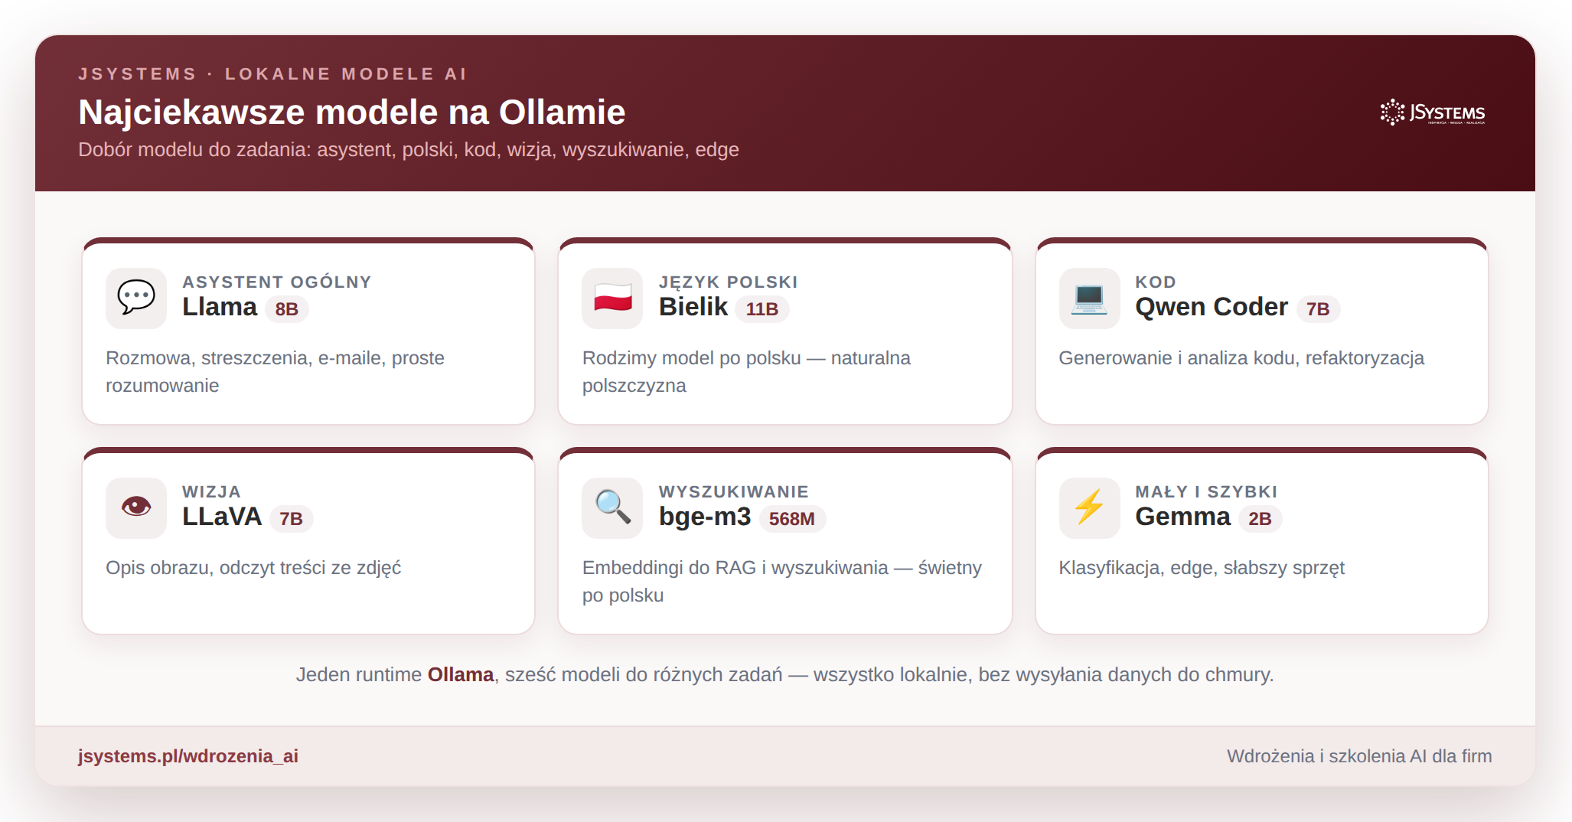Click the description Rodzimy model po polsku
This screenshot has height=822, width=1572.
point(746,372)
